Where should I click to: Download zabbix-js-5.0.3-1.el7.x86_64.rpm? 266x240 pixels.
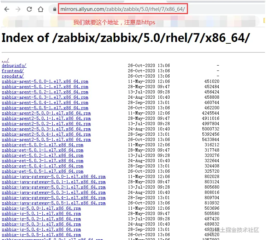click(41, 224)
